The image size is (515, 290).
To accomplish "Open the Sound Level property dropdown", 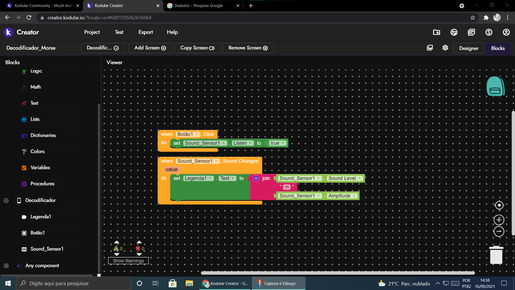I will click(345, 178).
